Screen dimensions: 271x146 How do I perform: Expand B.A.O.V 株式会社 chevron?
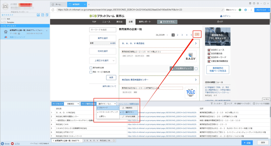(x=196, y=43)
